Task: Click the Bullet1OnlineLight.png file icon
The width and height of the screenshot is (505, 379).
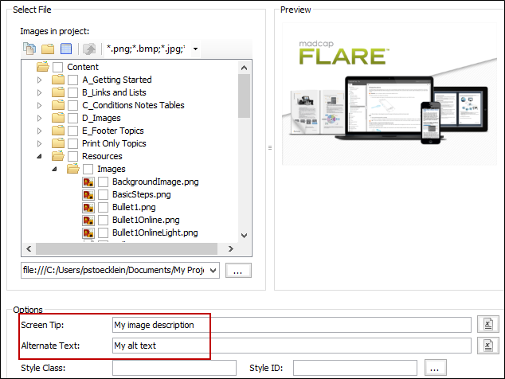Action: point(88,232)
